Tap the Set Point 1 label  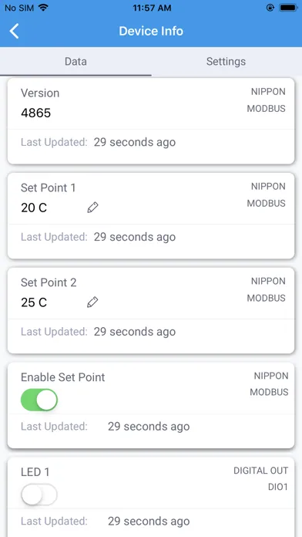(x=49, y=187)
